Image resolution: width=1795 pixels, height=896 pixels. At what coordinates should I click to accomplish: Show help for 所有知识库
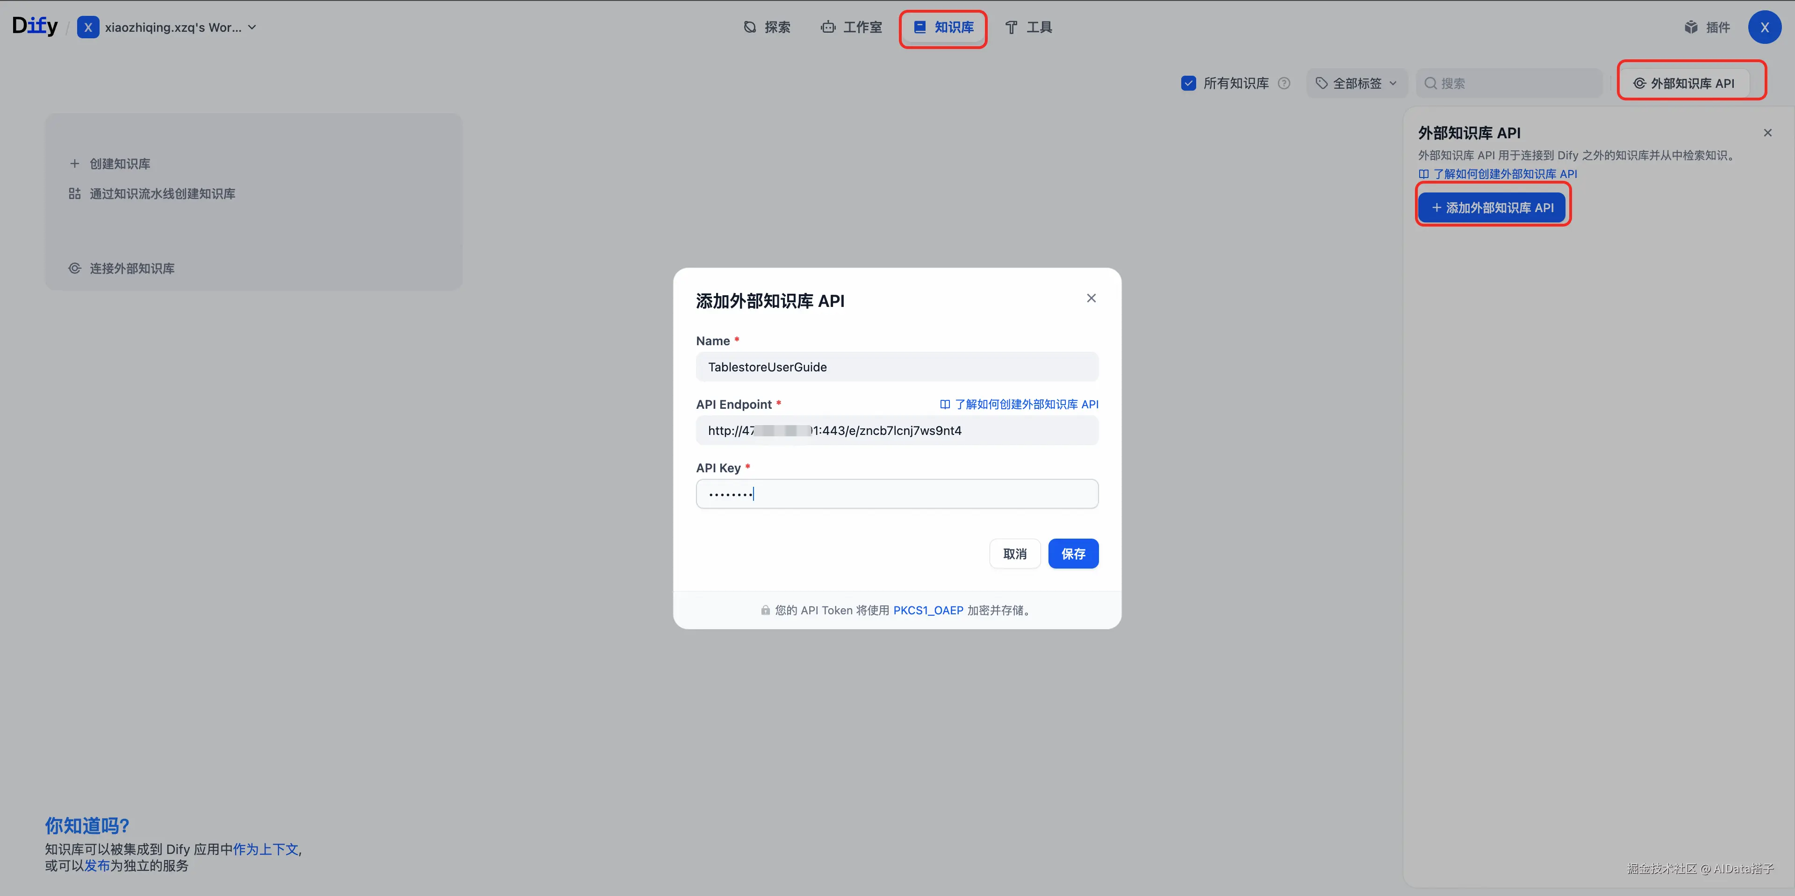click(x=1284, y=84)
